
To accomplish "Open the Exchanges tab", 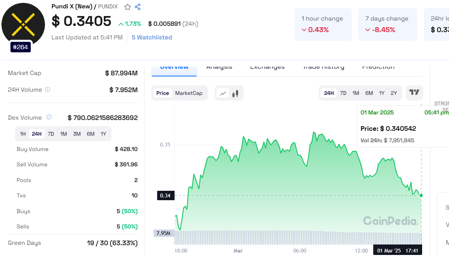I will click(x=267, y=67).
